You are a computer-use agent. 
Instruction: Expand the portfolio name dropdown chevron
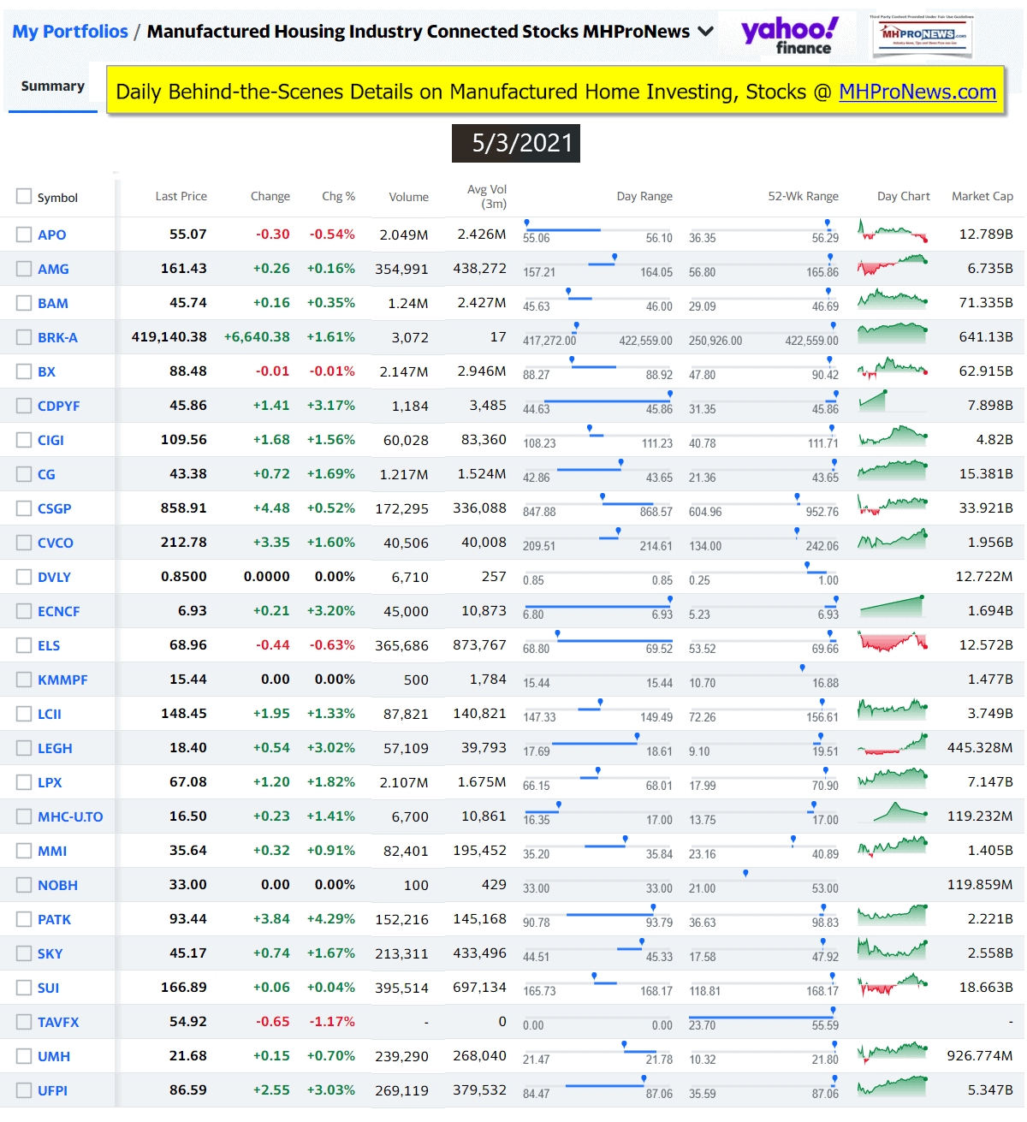click(706, 32)
